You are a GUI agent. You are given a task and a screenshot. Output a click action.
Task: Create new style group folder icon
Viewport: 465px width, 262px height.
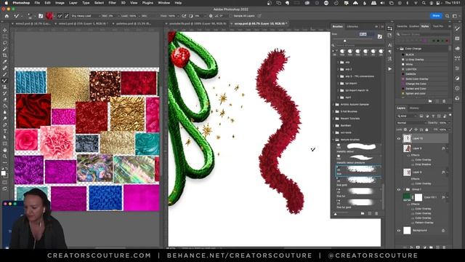coord(430,101)
